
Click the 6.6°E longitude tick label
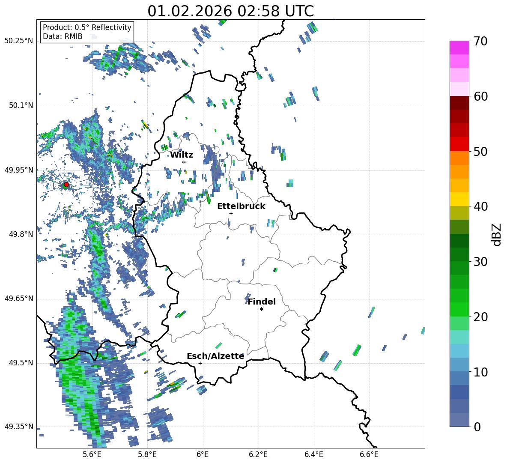[x=369, y=454]
